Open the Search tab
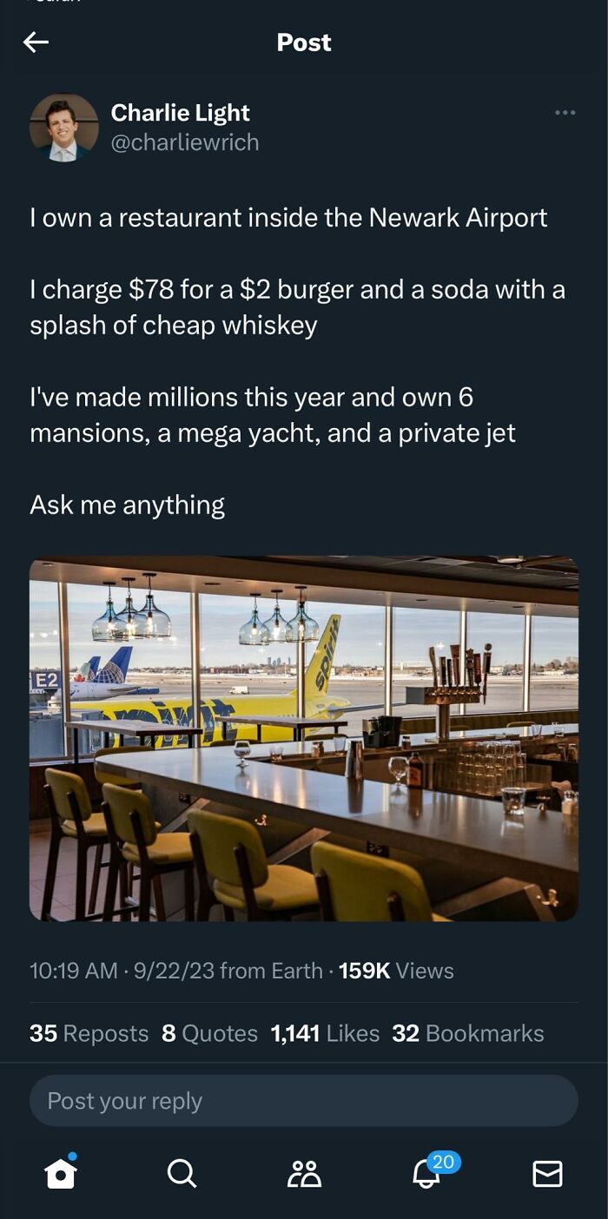The width and height of the screenshot is (608, 1219). [181, 1175]
